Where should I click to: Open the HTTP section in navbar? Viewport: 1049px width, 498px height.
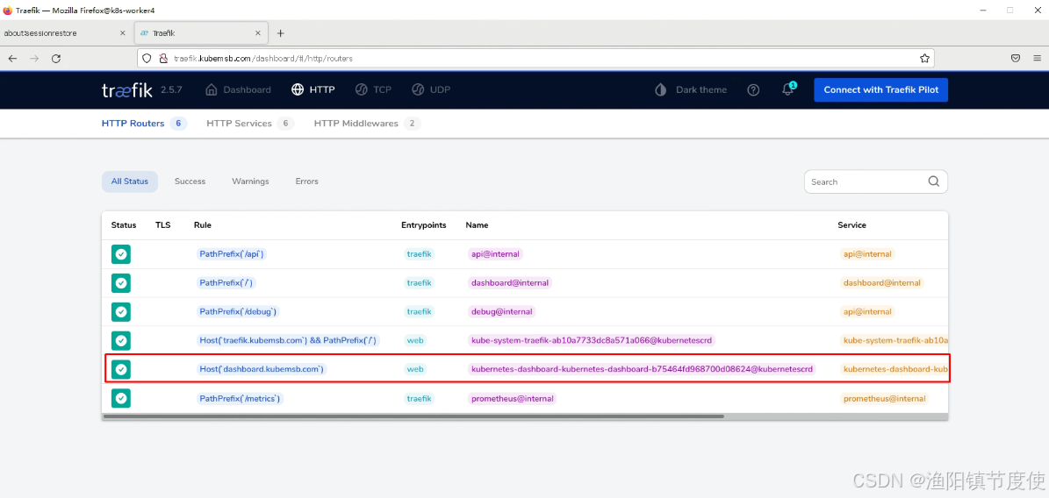pyautogui.click(x=313, y=89)
